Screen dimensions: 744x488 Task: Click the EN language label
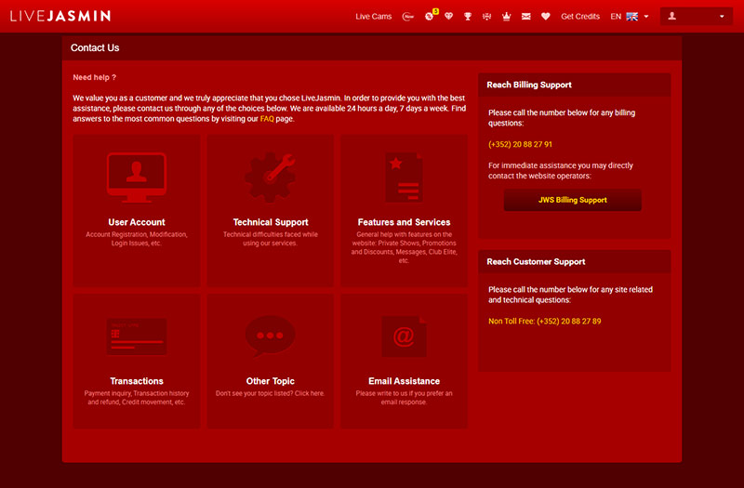coord(616,17)
